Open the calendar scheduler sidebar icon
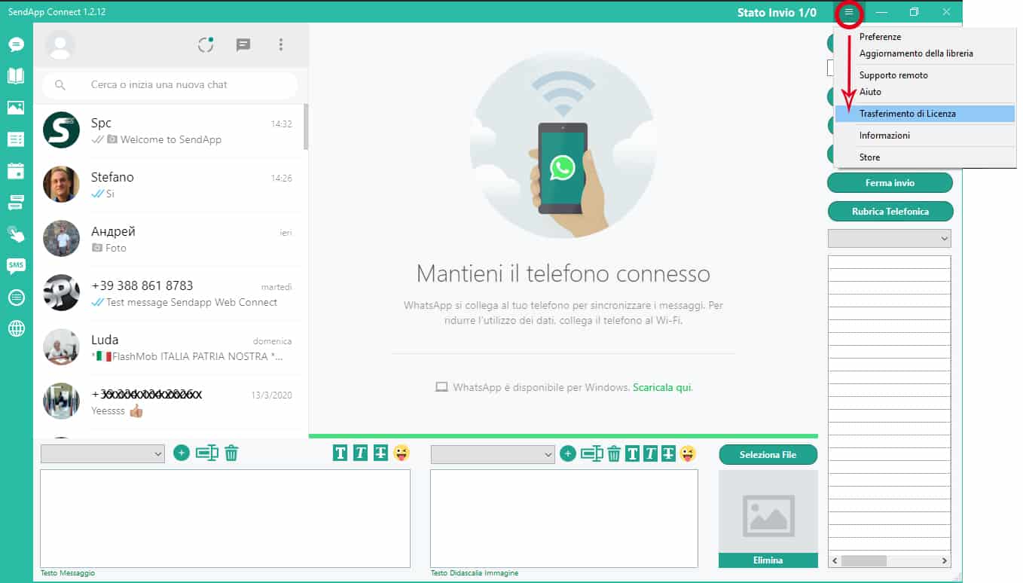The image size is (1023, 583). pyautogui.click(x=16, y=171)
